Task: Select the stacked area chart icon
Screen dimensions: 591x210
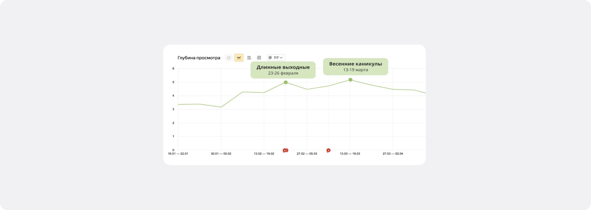Action: (249, 58)
